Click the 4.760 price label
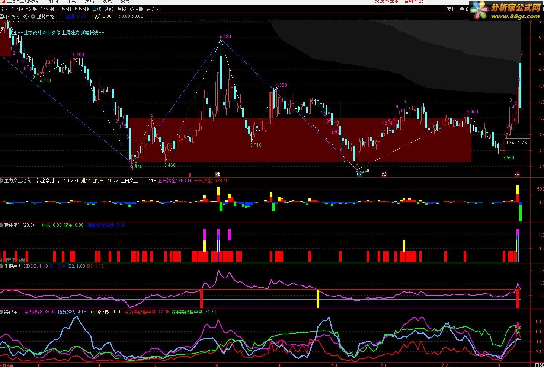544x367 pixels. click(x=78, y=55)
